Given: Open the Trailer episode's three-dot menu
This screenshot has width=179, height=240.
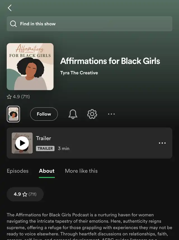Looking at the screenshot, I should pos(162,143).
